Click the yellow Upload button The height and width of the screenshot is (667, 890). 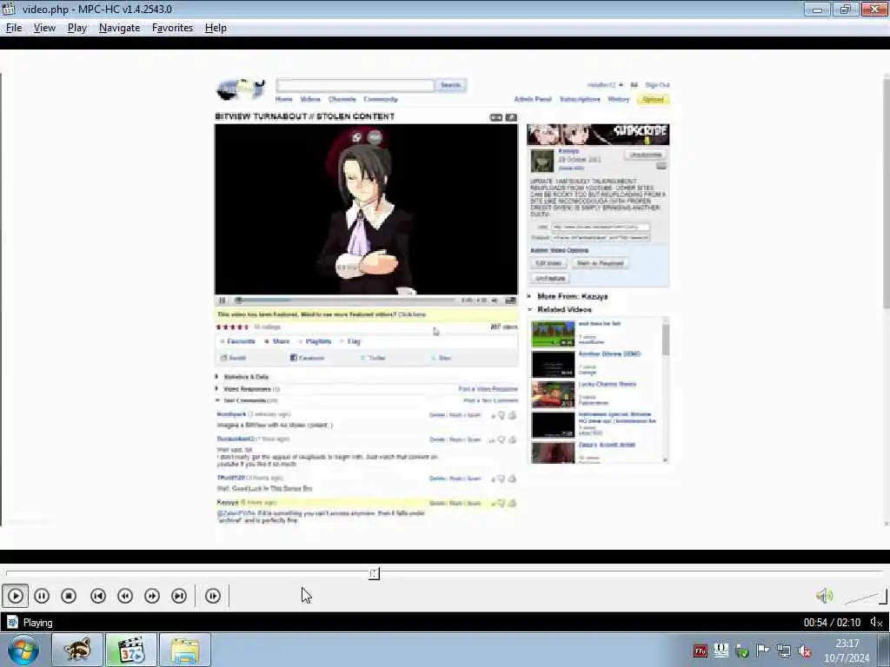[654, 99]
